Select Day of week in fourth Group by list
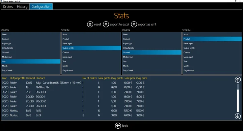Screen dimensions: 243x131 click(x=212, y=70)
